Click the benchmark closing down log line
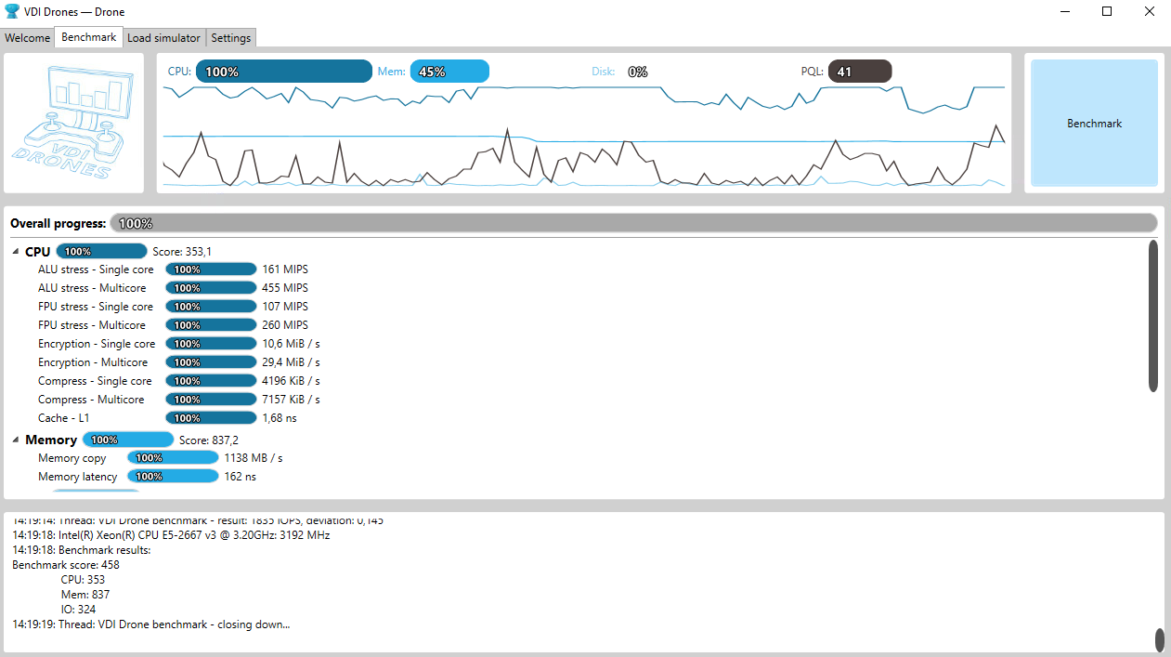 [x=150, y=624]
